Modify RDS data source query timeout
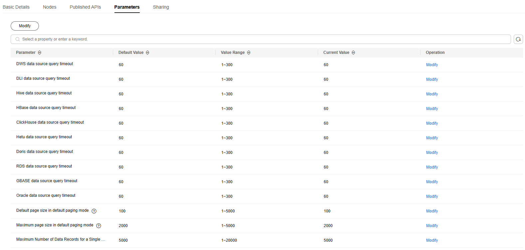 (432, 167)
